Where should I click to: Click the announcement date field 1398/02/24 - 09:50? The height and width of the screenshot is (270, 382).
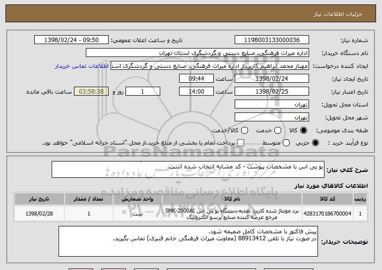[71, 40]
